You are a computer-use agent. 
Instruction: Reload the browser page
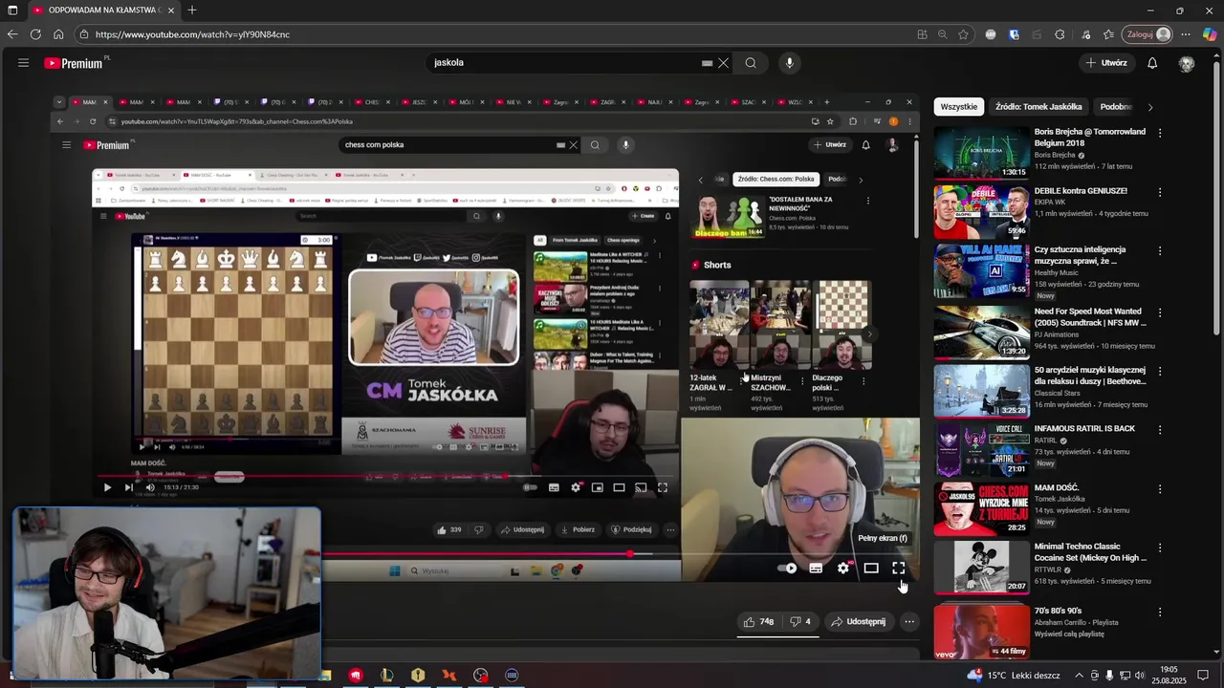coord(35,34)
